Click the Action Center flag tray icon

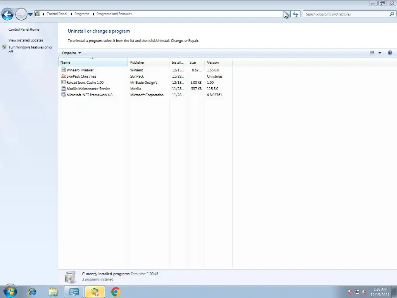point(350,292)
